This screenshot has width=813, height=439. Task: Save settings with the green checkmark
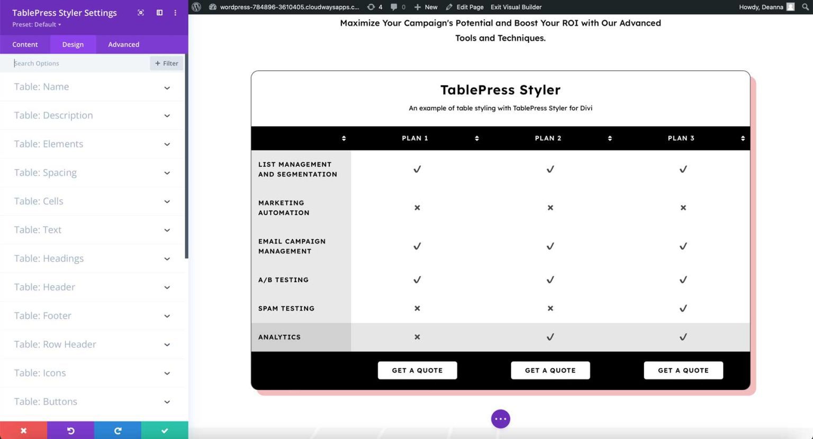(164, 431)
